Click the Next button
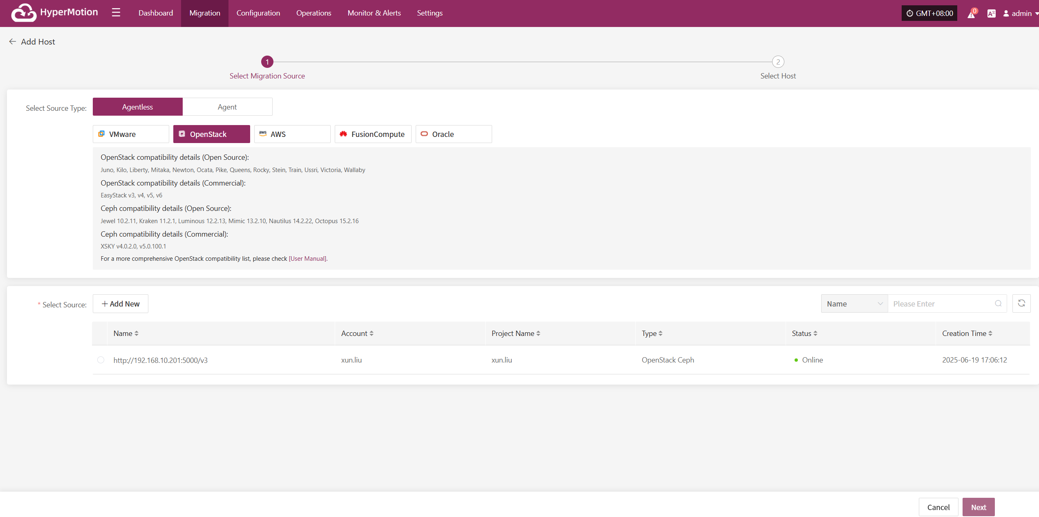The width and height of the screenshot is (1039, 517). (x=979, y=507)
